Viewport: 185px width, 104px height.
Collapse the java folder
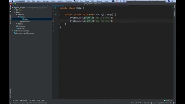(x=19, y=17)
